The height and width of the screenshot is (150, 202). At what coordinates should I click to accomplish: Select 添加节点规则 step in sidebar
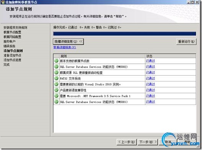[13, 51]
